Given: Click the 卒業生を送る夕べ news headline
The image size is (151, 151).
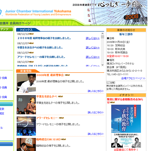Looking at the screenshot, I should [47, 96].
